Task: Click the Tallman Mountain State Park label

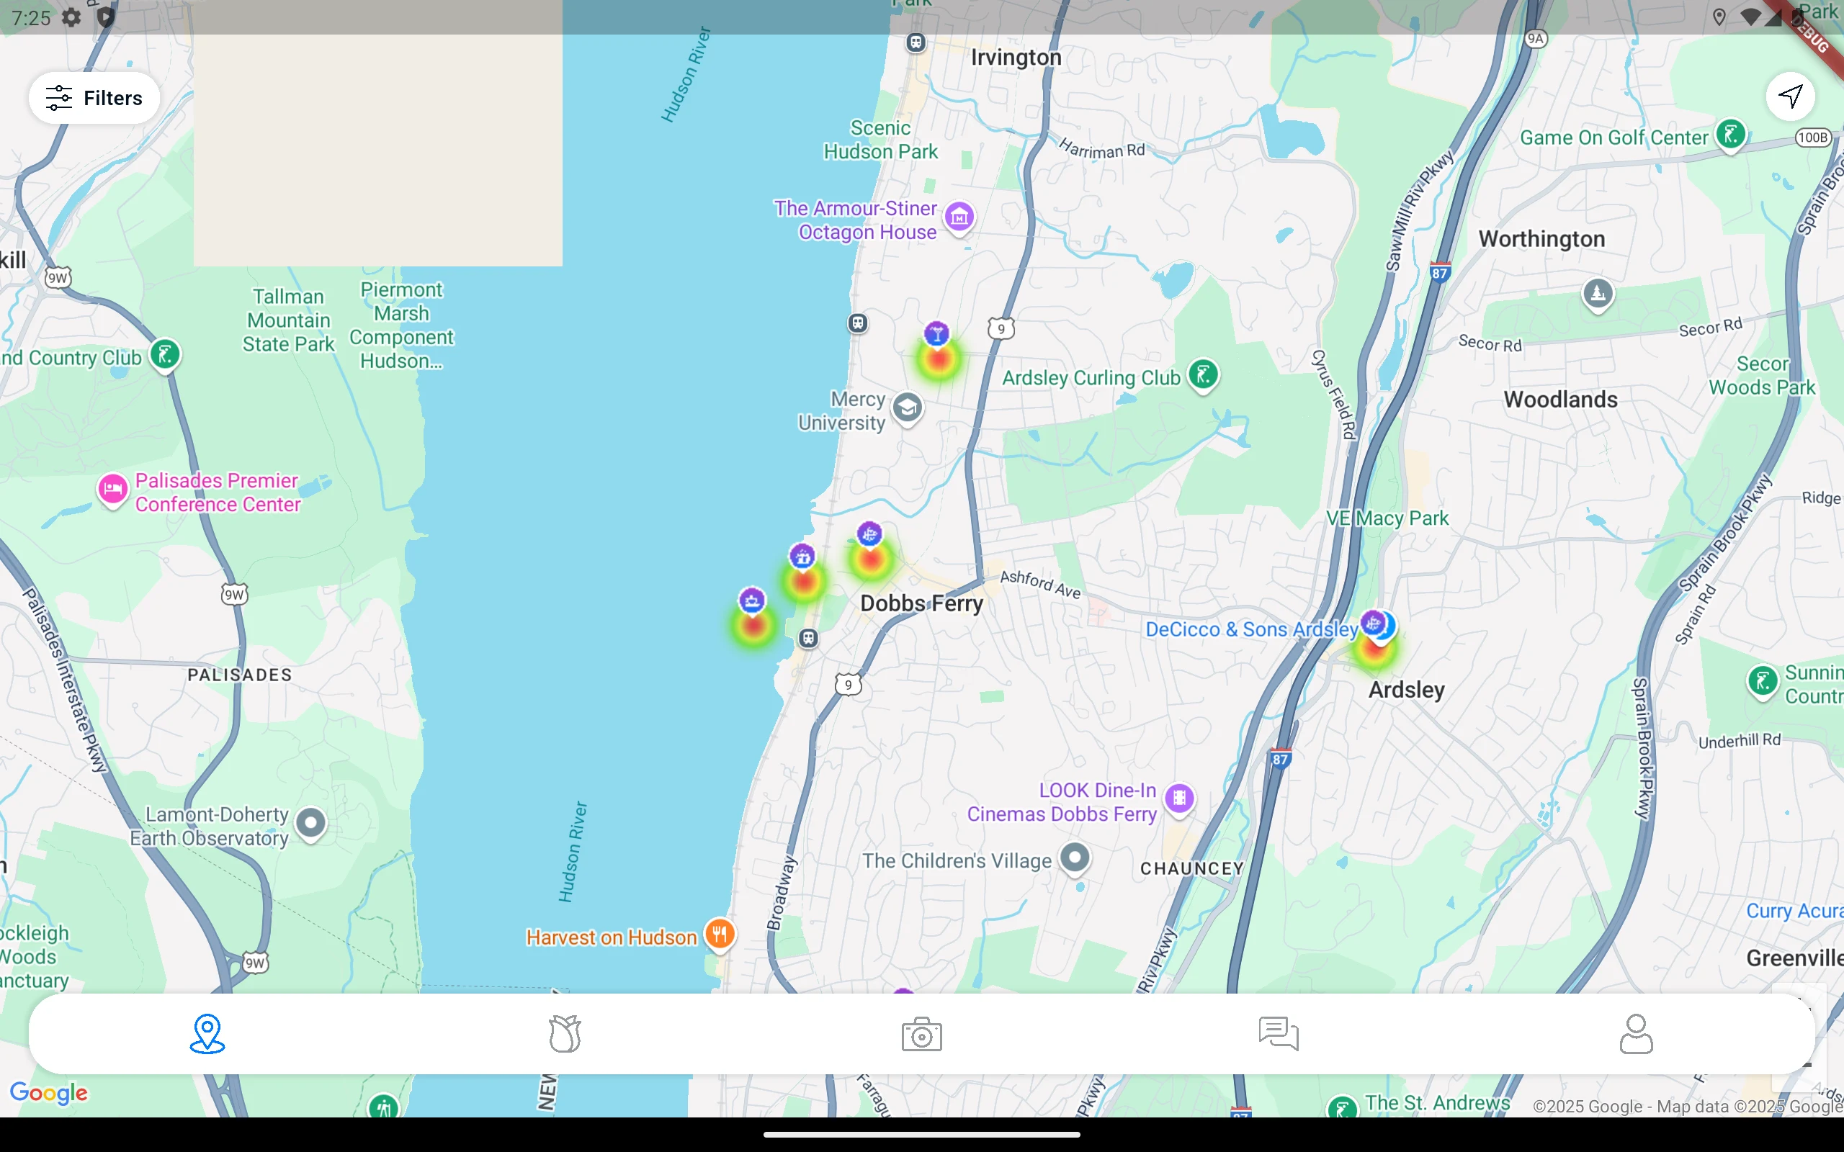Action: pos(288,320)
